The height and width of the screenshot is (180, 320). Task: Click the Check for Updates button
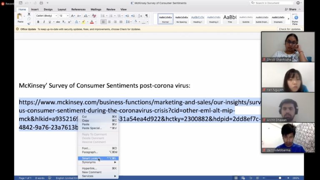[289, 29]
